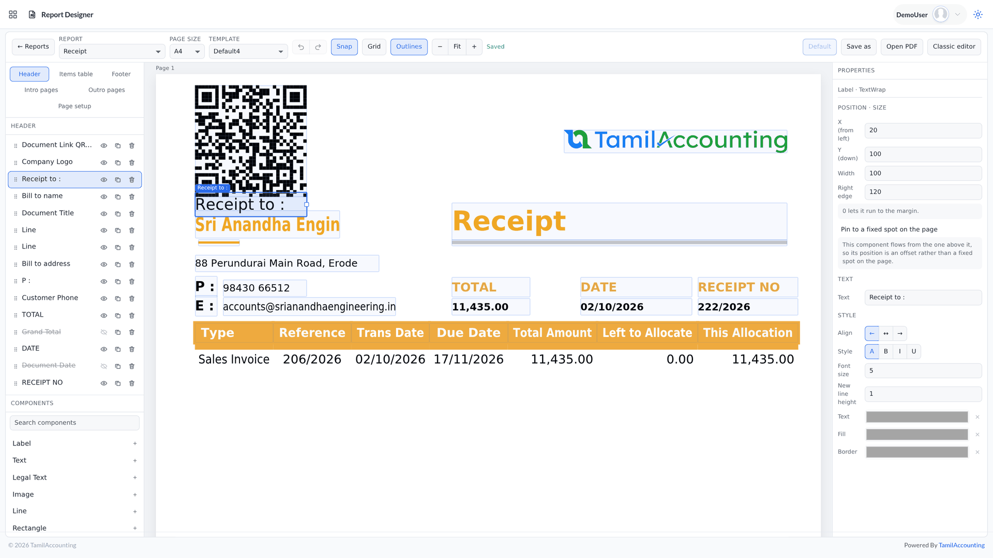
Task: Click the Font size input field
Action: point(923,370)
